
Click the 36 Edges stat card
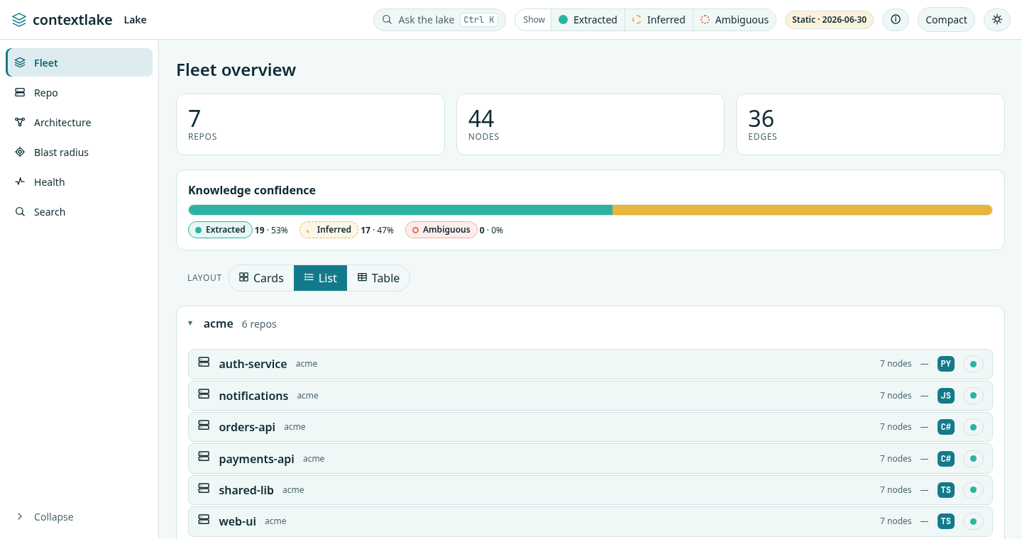pyautogui.click(x=870, y=124)
